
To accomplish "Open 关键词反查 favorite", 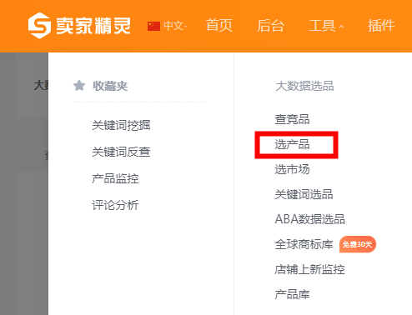I will point(121,152).
